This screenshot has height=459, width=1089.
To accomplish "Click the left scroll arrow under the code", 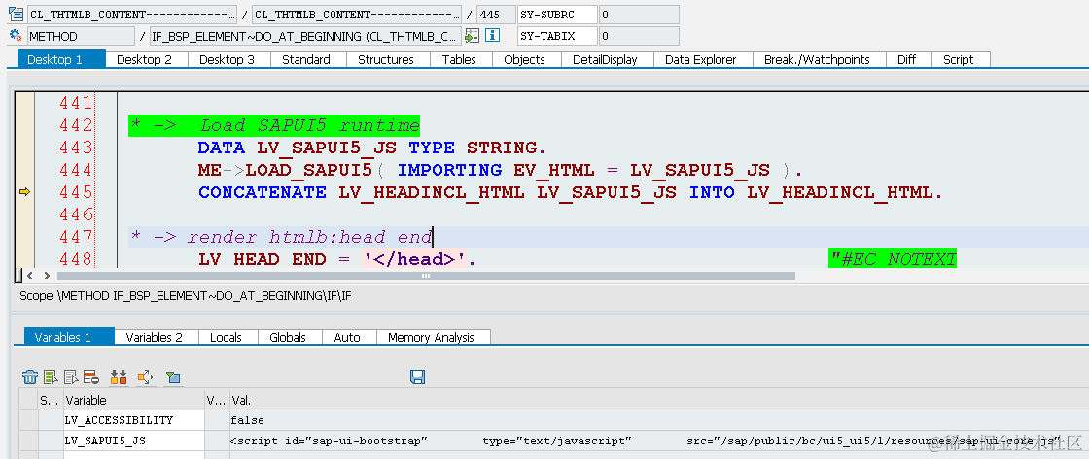I will (30, 276).
